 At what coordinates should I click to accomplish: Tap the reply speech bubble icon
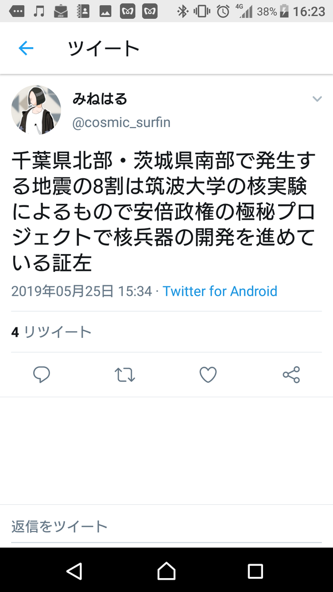pos(42,375)
